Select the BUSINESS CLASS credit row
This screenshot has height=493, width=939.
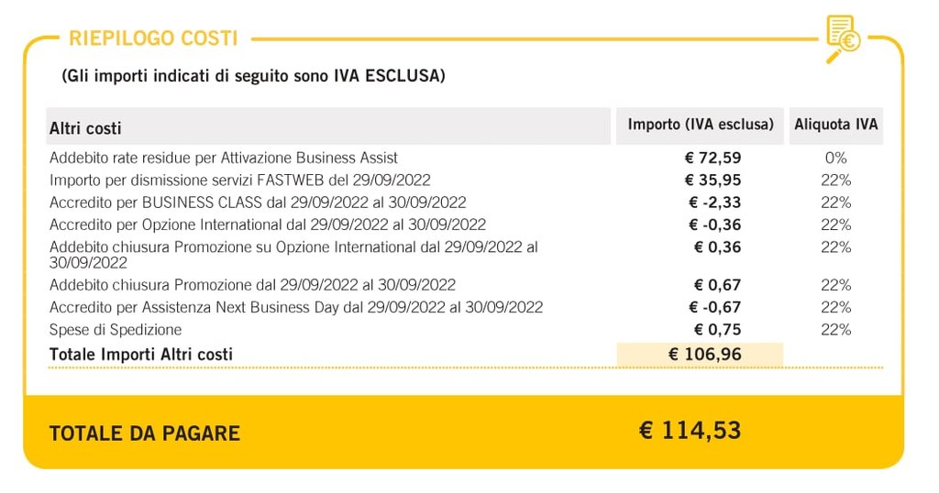click(258, 202)
